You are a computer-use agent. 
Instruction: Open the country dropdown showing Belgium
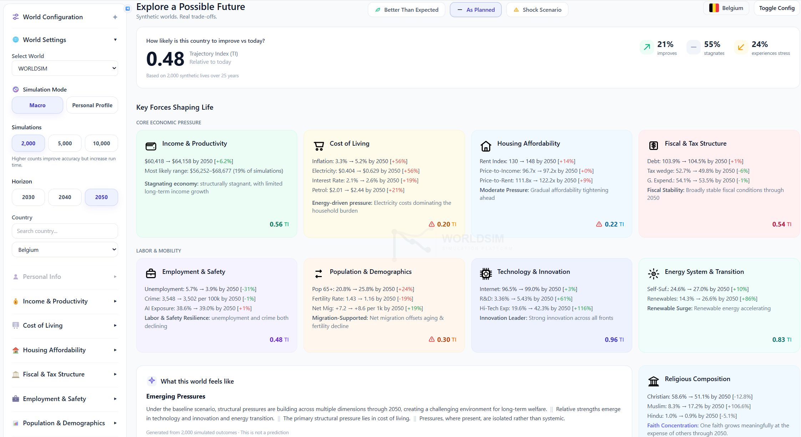pyautogui.click(x=65, y=249)
